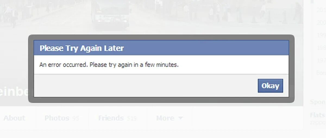Select Born in the timeline navigator

coord(321,73)
